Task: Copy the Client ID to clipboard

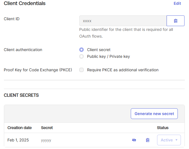Action: pos(175,21)
